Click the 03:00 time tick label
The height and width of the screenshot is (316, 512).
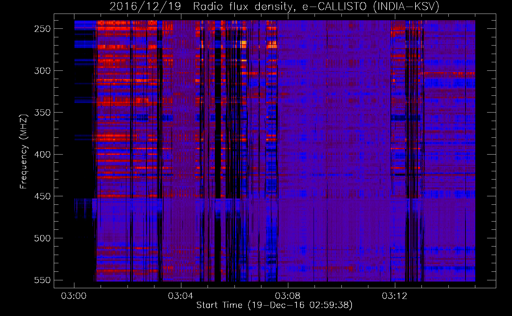[x=74, y=296]
